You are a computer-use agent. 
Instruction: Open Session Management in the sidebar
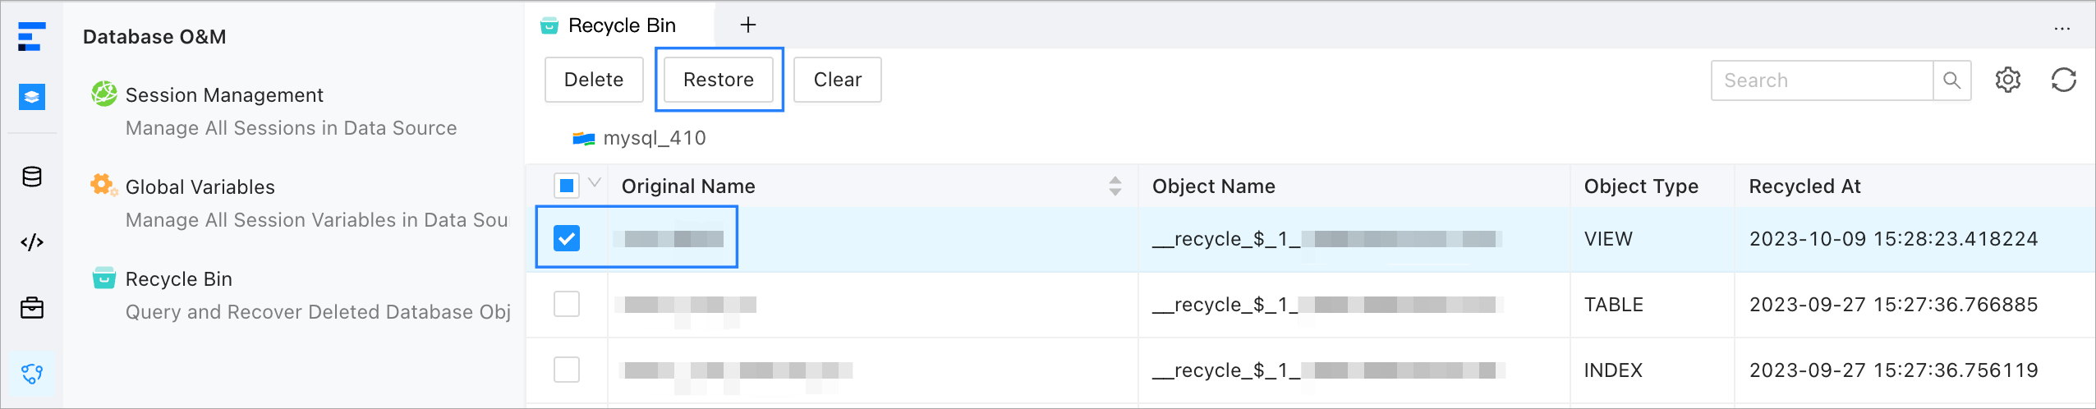click(224, 95)
